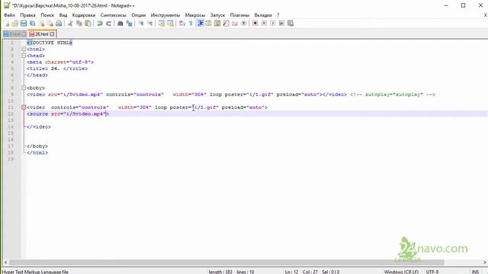Cut the selection with the scissors icon
This screenshot has height=274, width=488.
(70, 24)
